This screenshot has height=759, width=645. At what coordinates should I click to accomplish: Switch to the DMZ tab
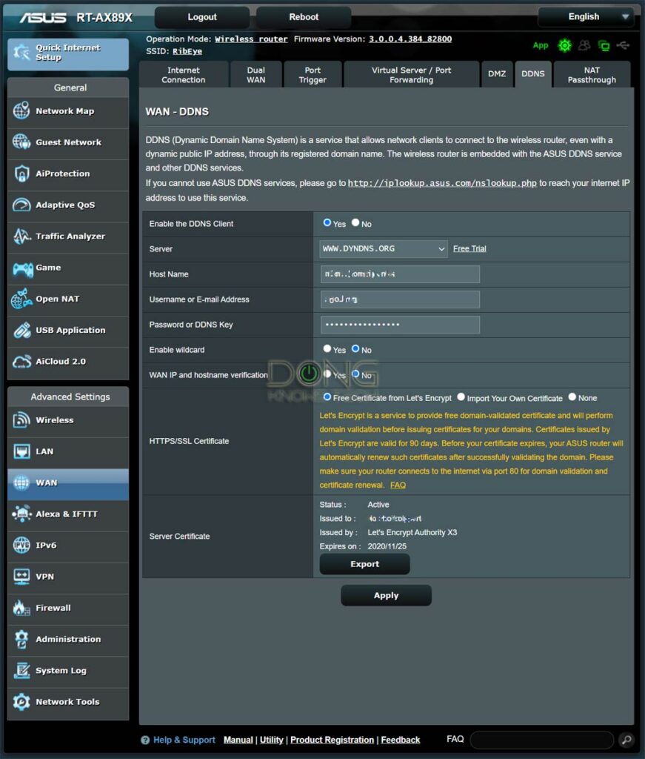(x=497, y=75)
